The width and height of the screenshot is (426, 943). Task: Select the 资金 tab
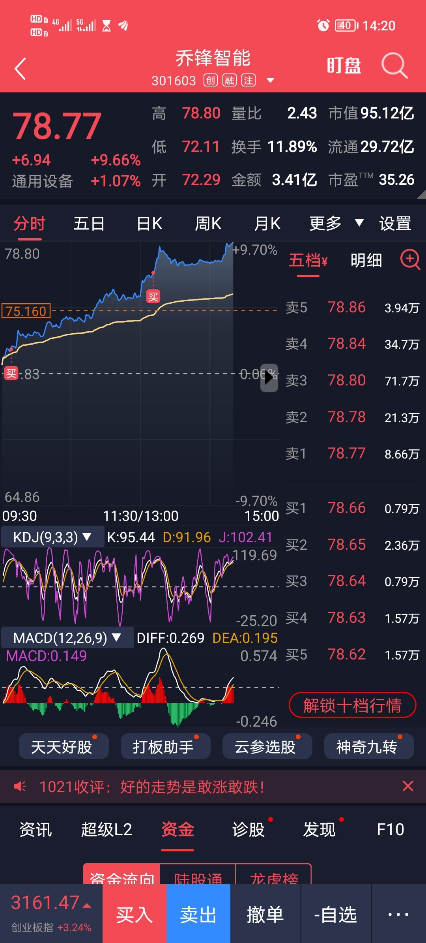(x=177, y=829)
